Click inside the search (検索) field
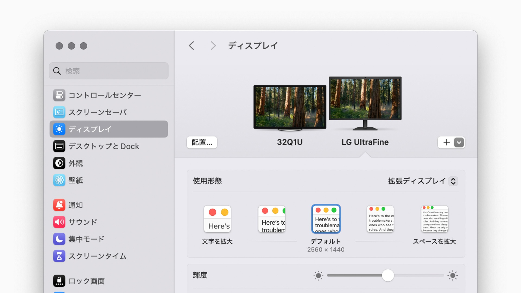This screenshot has height=293, width=521. pyautogui.click(x=109, y=71)
